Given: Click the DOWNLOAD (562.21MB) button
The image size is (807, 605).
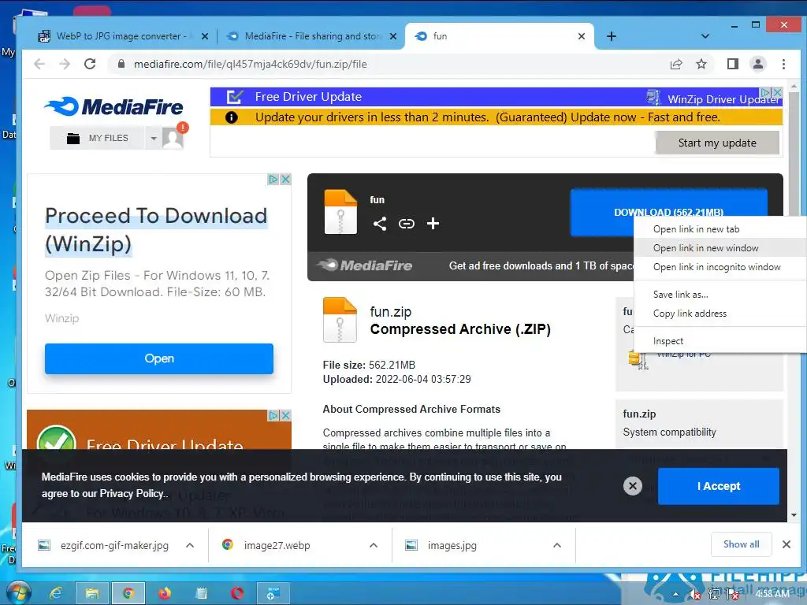Looking at the screenshot, I should pos(668,212).
